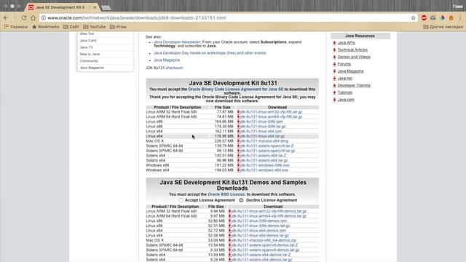
Task: Download jdk-8u131-solaris-sparcv9.tar.Z
Action: [267, 146]
